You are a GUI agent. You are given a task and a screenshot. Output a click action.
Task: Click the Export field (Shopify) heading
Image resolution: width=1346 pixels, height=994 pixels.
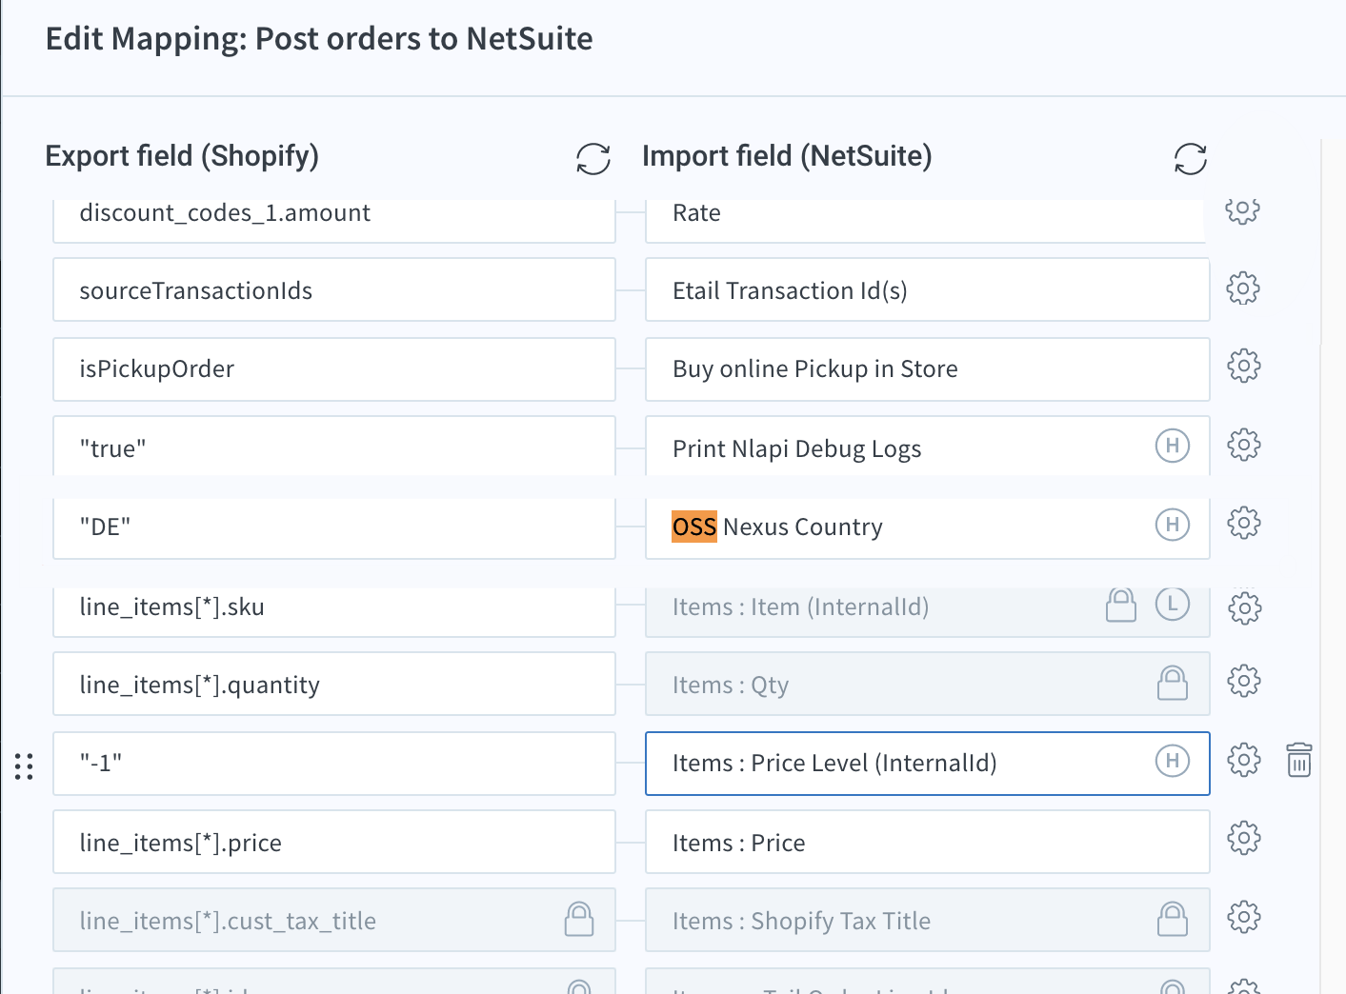point(182,156)
